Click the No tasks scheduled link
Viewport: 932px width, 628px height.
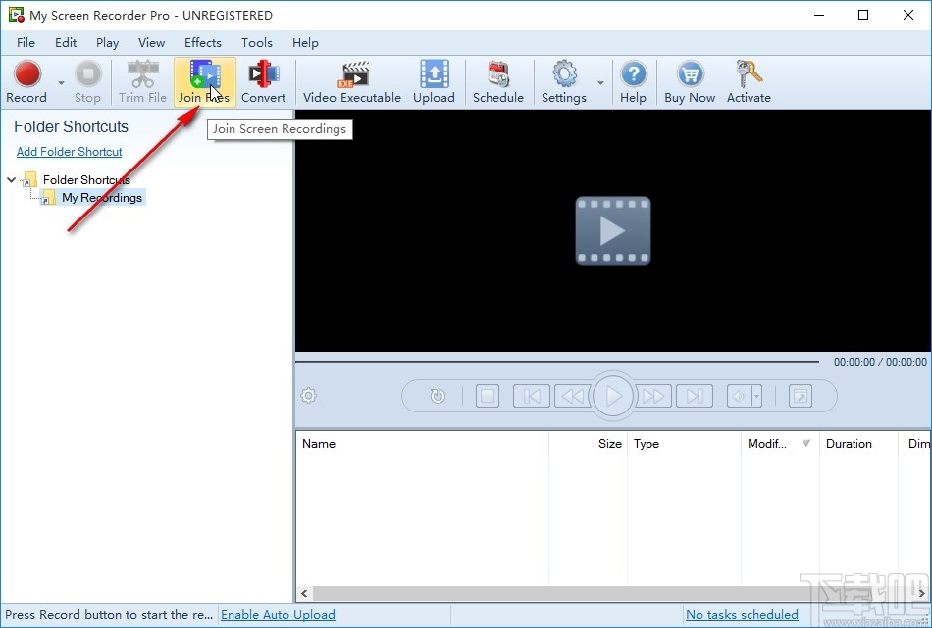coord(742,615)
